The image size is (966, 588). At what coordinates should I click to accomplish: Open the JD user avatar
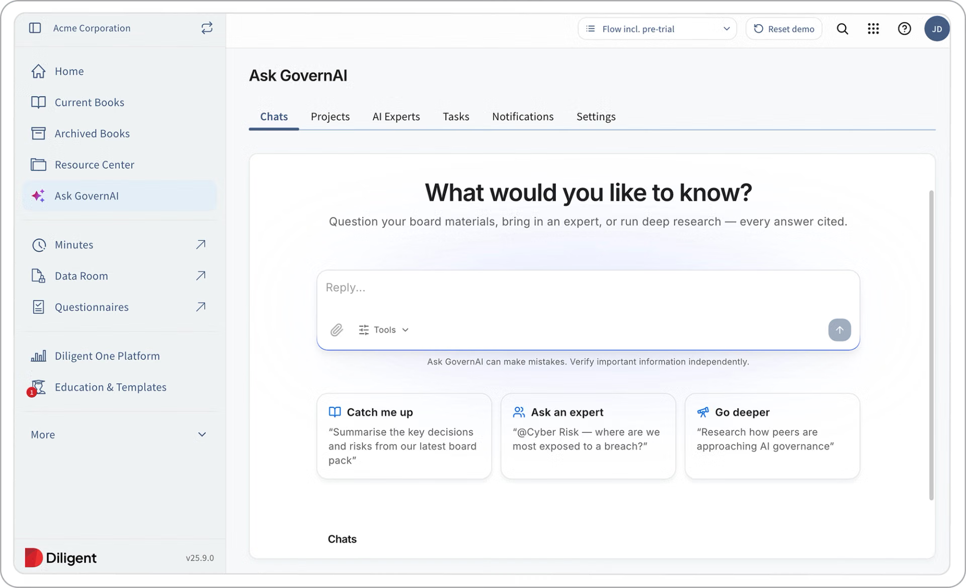(936, 29)
